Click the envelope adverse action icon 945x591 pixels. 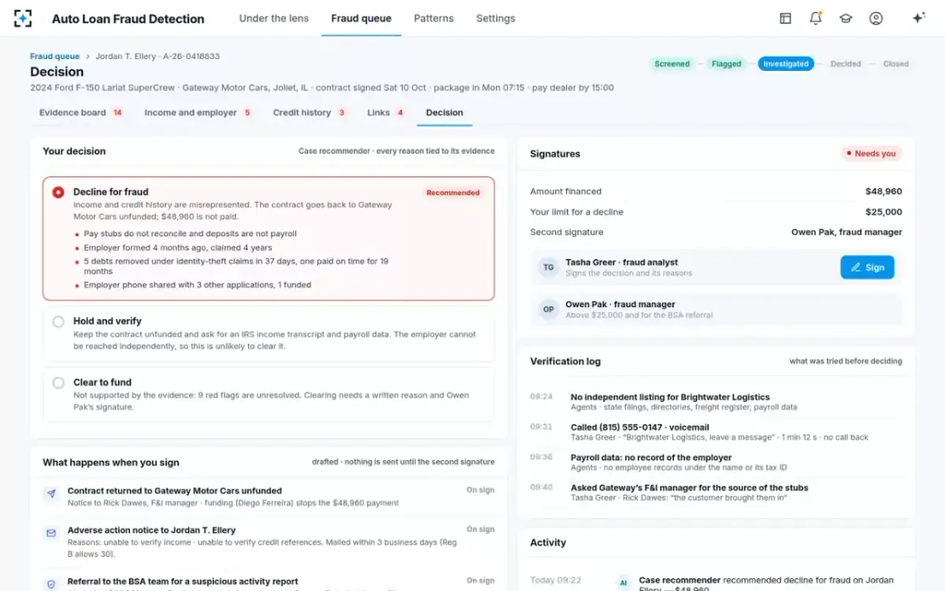tap(51, 533)
